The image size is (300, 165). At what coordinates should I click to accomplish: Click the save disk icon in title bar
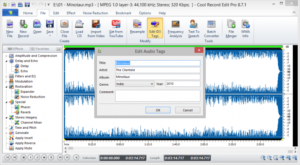point(27,4)
